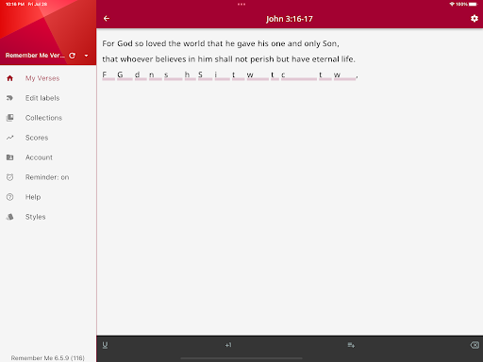The image size is (483, 362).
Task: Tap the backspace delete icon
Action: click(x=475, y=345)
